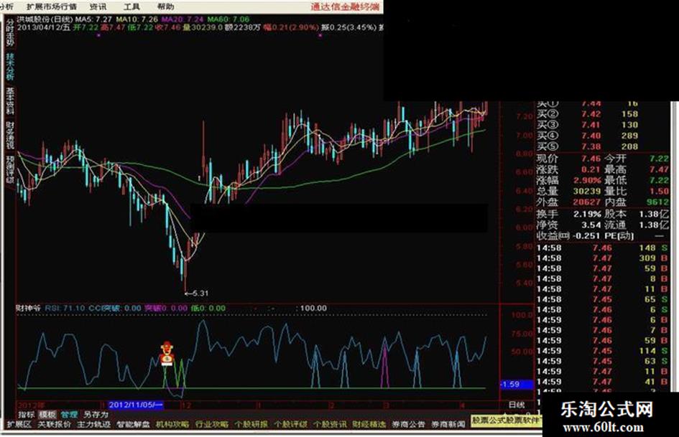679x437 pixels.
Task: Click the 总量 30239 value
Action: [587, 192]
